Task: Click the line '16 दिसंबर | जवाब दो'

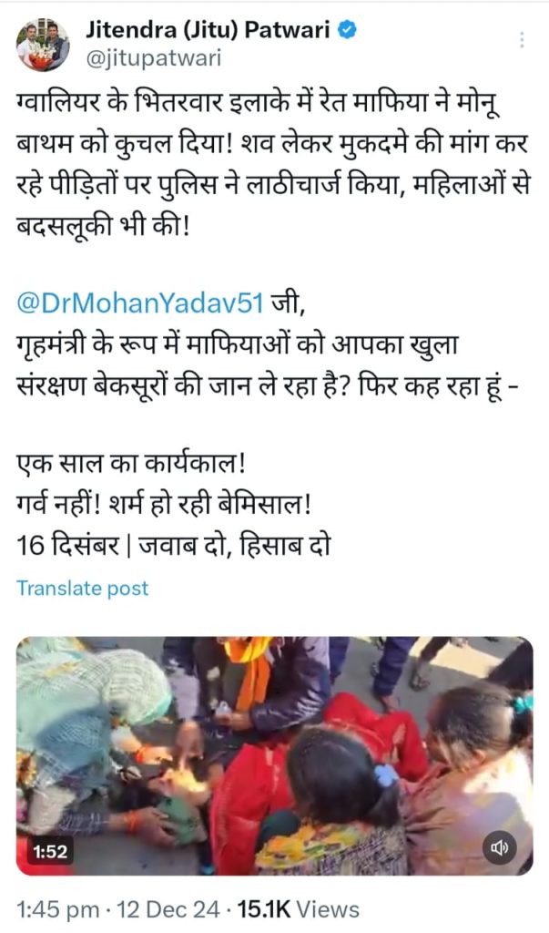Action: coord(174,545)
